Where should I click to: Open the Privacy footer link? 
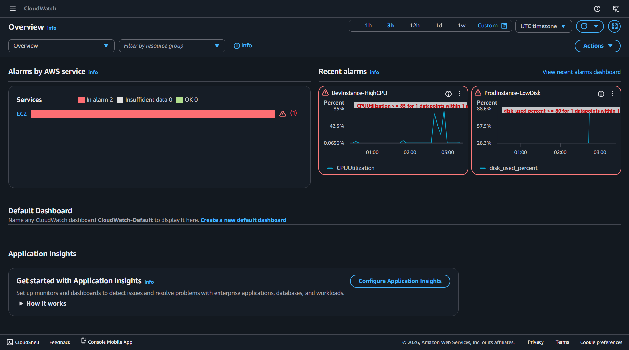pos(536,342)
